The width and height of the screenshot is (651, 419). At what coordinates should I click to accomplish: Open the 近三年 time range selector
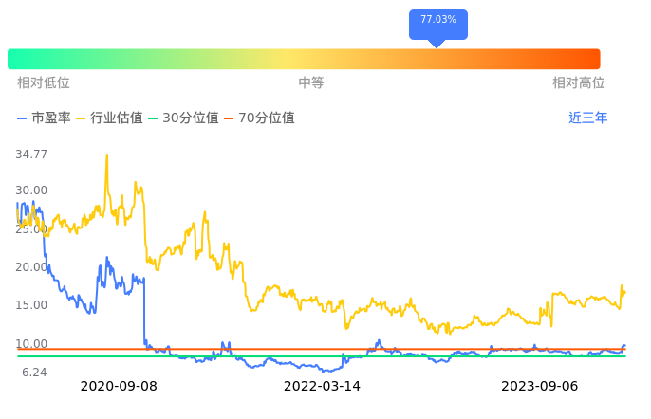[588, 118]
